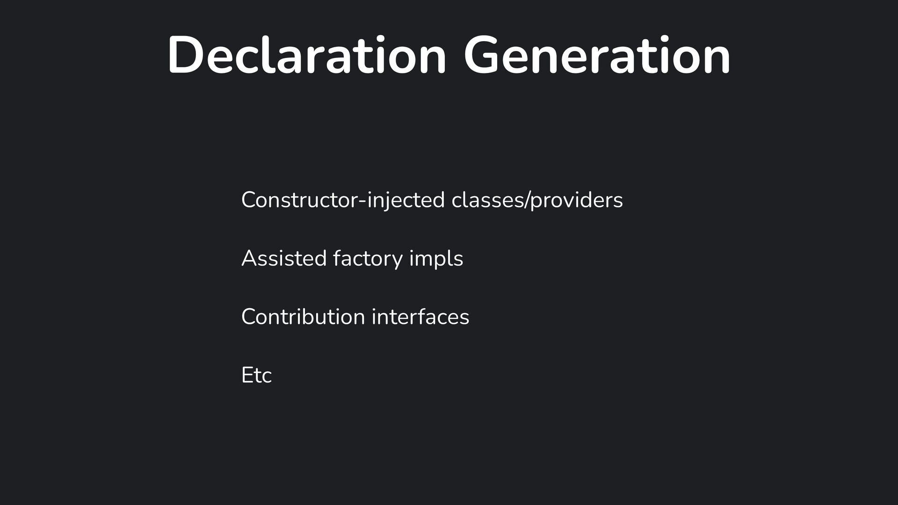Image resolution: width=898 pixels, height=505 pixels.
Task: Click the capital E in Etc
Action: (x=247, y=375)
